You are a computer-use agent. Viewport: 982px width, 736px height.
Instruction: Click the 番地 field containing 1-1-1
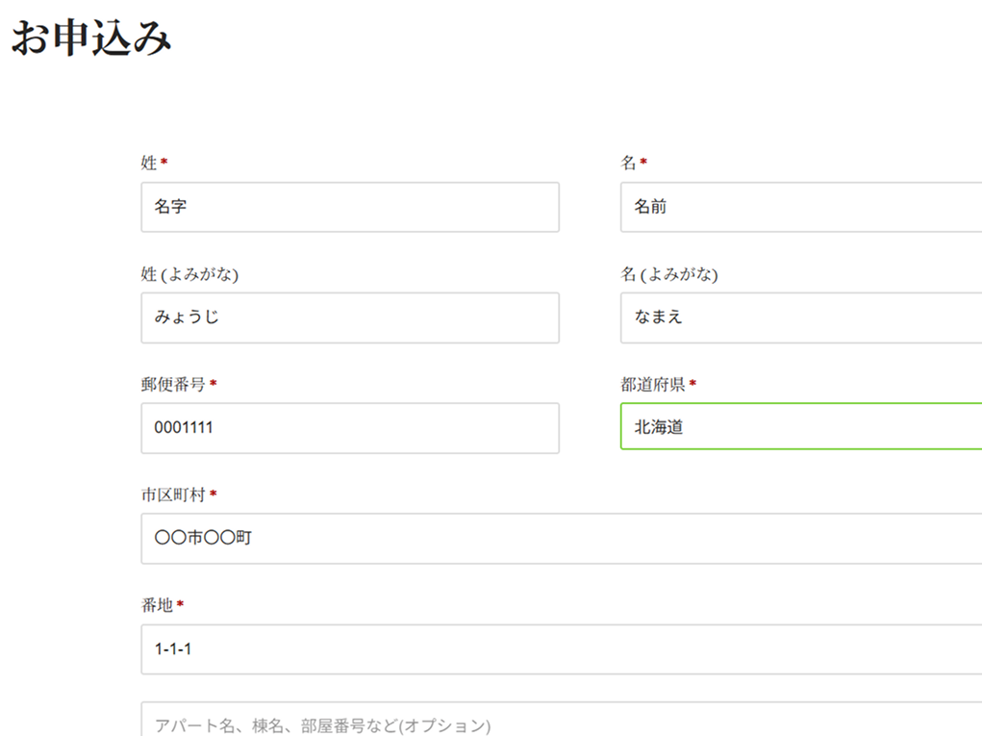561,649
